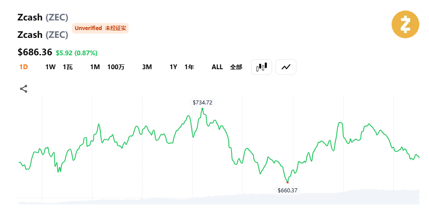Select the 1Y time range
Viewport: 429px width, 208px height.
tap(174, 67)
